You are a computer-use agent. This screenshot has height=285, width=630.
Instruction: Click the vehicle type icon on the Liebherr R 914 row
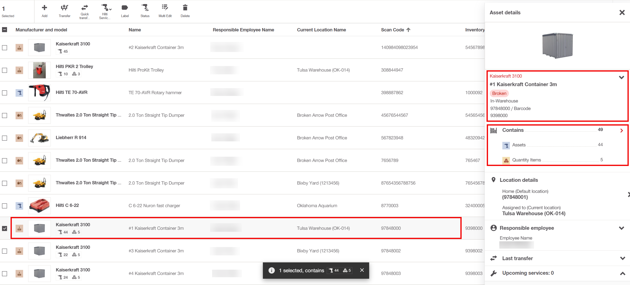click(x=19, y=138)
